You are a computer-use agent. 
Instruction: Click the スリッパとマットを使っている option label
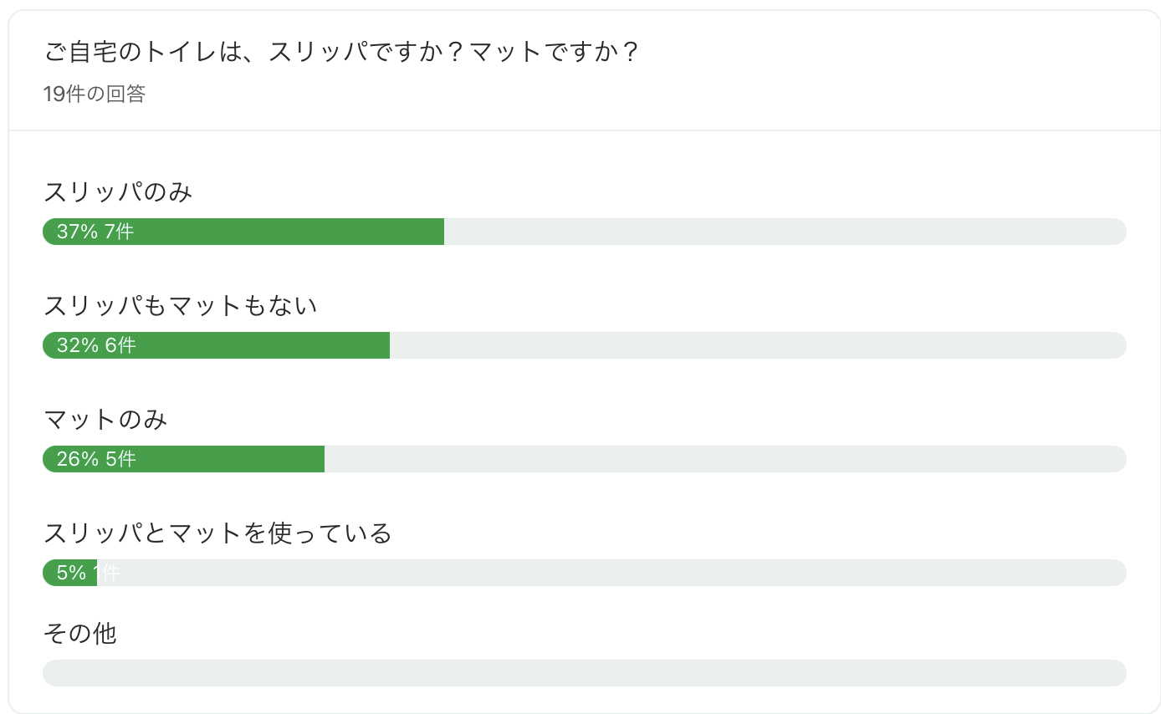pos(217,533)
